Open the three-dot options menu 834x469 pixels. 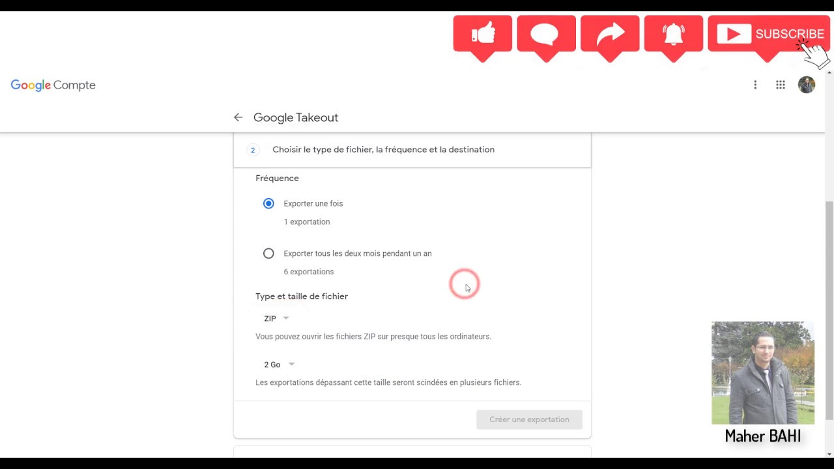click(x=755, y=85)
